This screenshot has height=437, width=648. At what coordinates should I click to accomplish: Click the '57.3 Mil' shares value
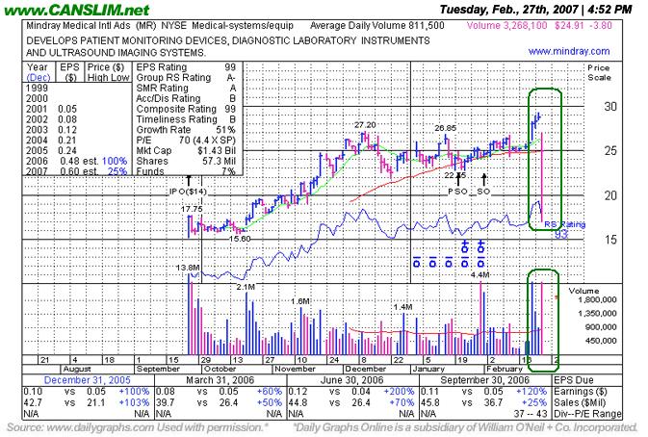point(219,161)
